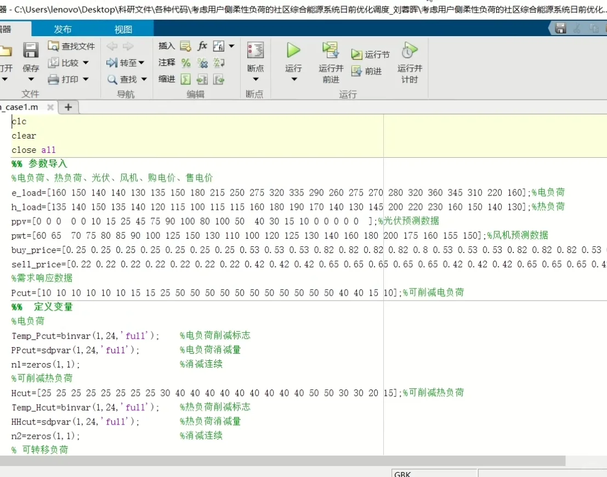Click the wrap comments icon
Screen dimensions: 607x477
[x=219, y=62]
